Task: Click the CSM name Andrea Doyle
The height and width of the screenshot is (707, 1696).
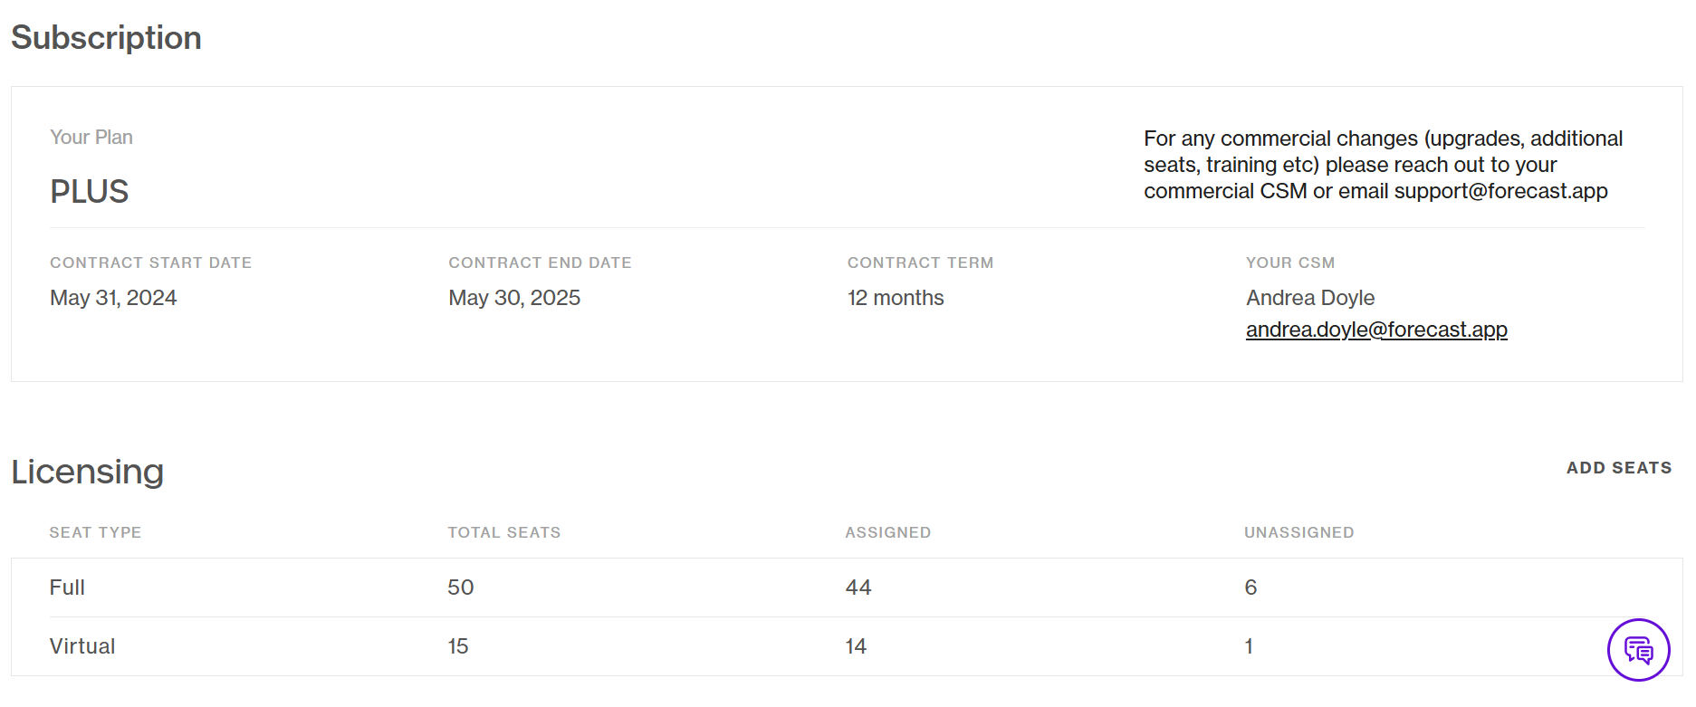Action: pyautogui.click(x=1310, y=298)
